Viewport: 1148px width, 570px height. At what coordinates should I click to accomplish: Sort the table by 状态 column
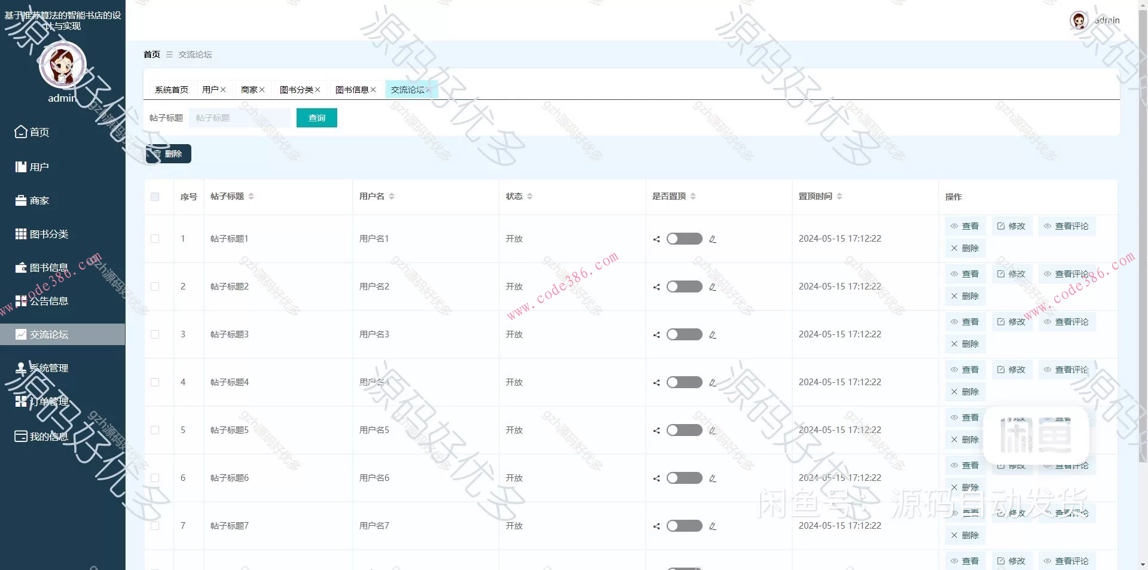point(530,196)
